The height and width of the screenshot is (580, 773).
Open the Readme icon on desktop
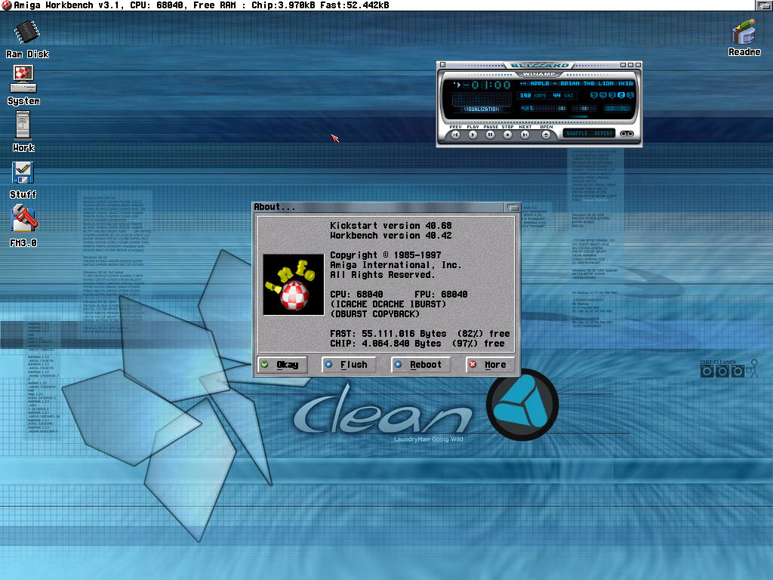(744, 38)
